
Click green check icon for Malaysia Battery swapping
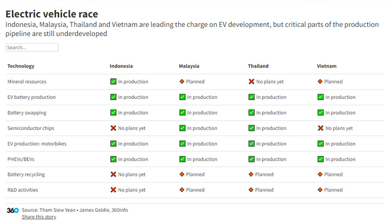[182, 113]
